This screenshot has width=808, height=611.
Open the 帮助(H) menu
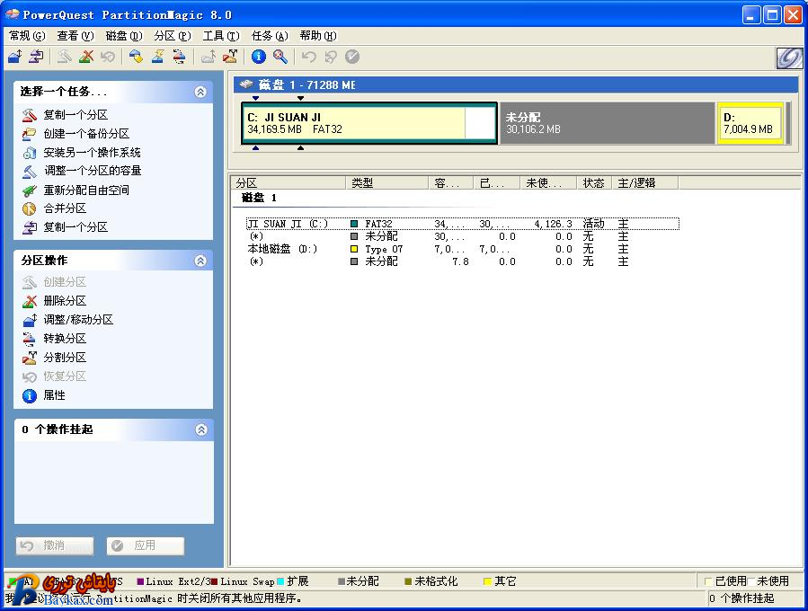point(318,36)
